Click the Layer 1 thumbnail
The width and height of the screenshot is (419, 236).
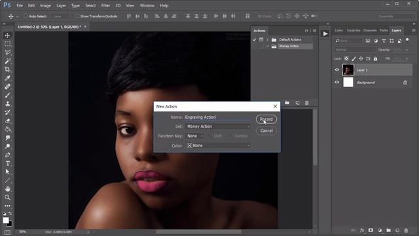[348, 70]
